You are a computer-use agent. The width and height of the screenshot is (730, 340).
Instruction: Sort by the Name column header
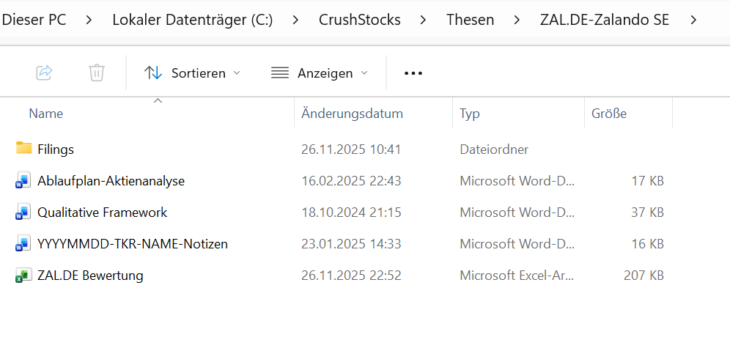tap(46, 114)
